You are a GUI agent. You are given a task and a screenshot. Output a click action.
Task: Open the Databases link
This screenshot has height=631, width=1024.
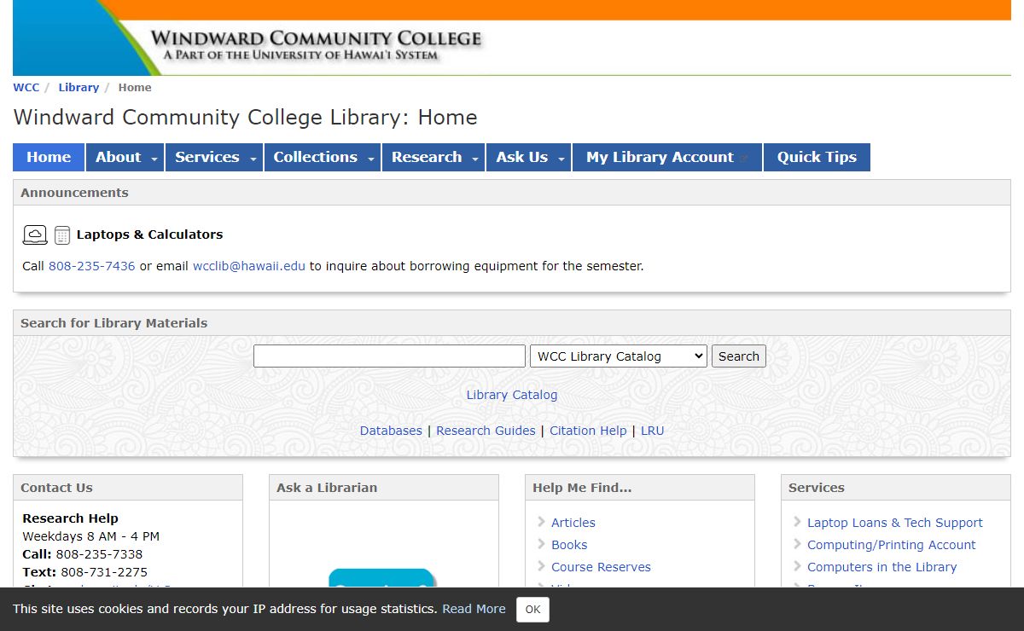pos(391,431)
